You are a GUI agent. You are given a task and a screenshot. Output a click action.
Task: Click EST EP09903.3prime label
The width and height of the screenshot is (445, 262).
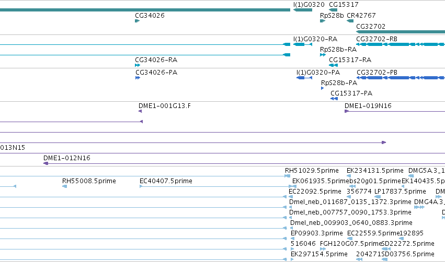click(317, 233)
